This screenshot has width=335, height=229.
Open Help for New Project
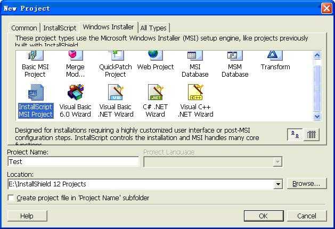[x=27, y=216]
